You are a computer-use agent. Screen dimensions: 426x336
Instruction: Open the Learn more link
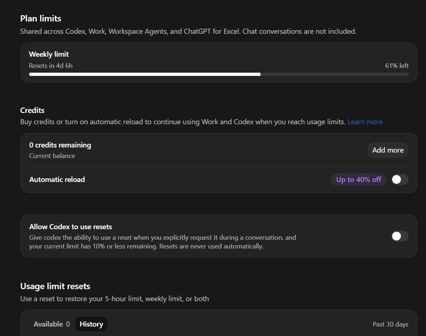point(365,122)
